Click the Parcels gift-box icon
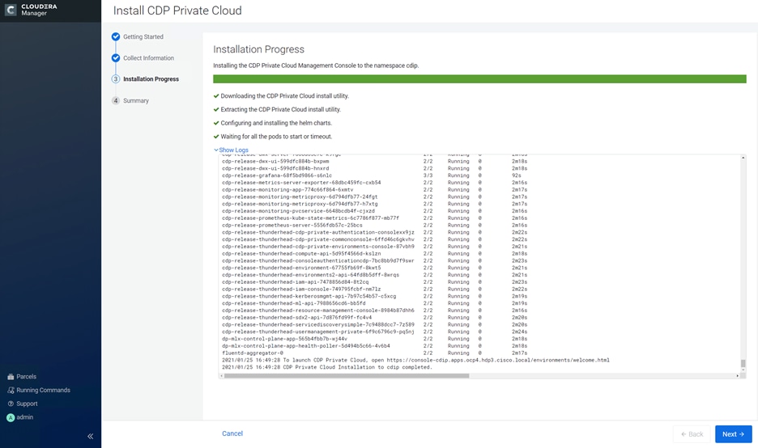The width and height of the screenshot is (758, 448). (x=11, y=377)
